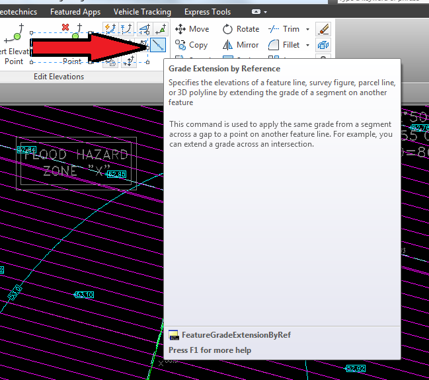The height and width of the screenshot is (380, 429).
Task: Open the Geotechnics ribbon tab
Action: coord(19,12)
